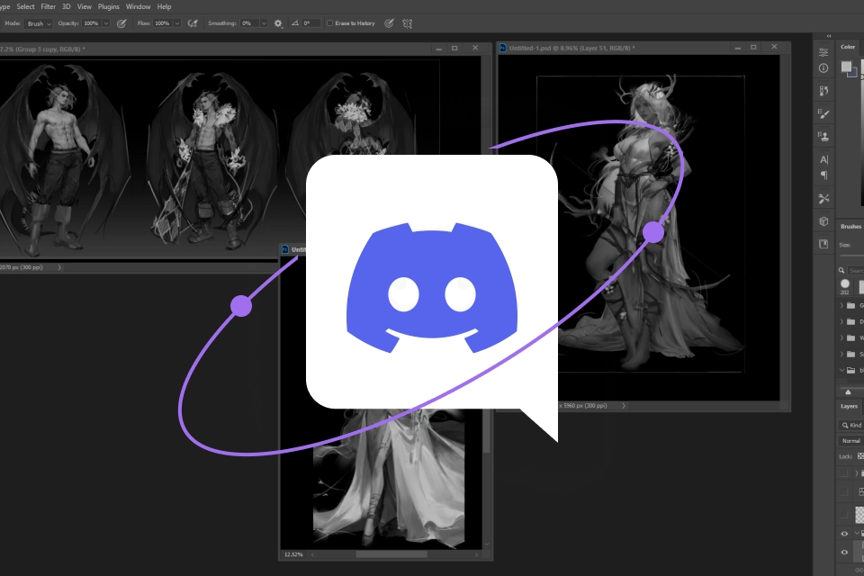The image size is (864, 576).
Task: Expand the brush folder starting with W
Action: pos(841,337)
